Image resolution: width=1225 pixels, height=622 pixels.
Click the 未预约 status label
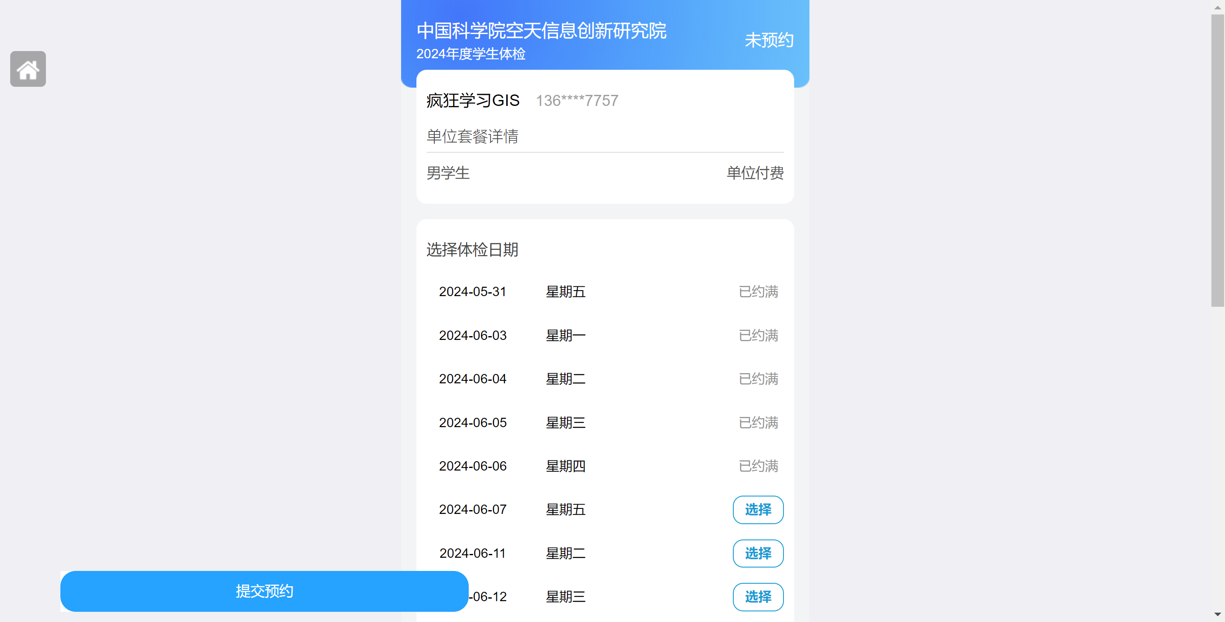click(769, 40)
